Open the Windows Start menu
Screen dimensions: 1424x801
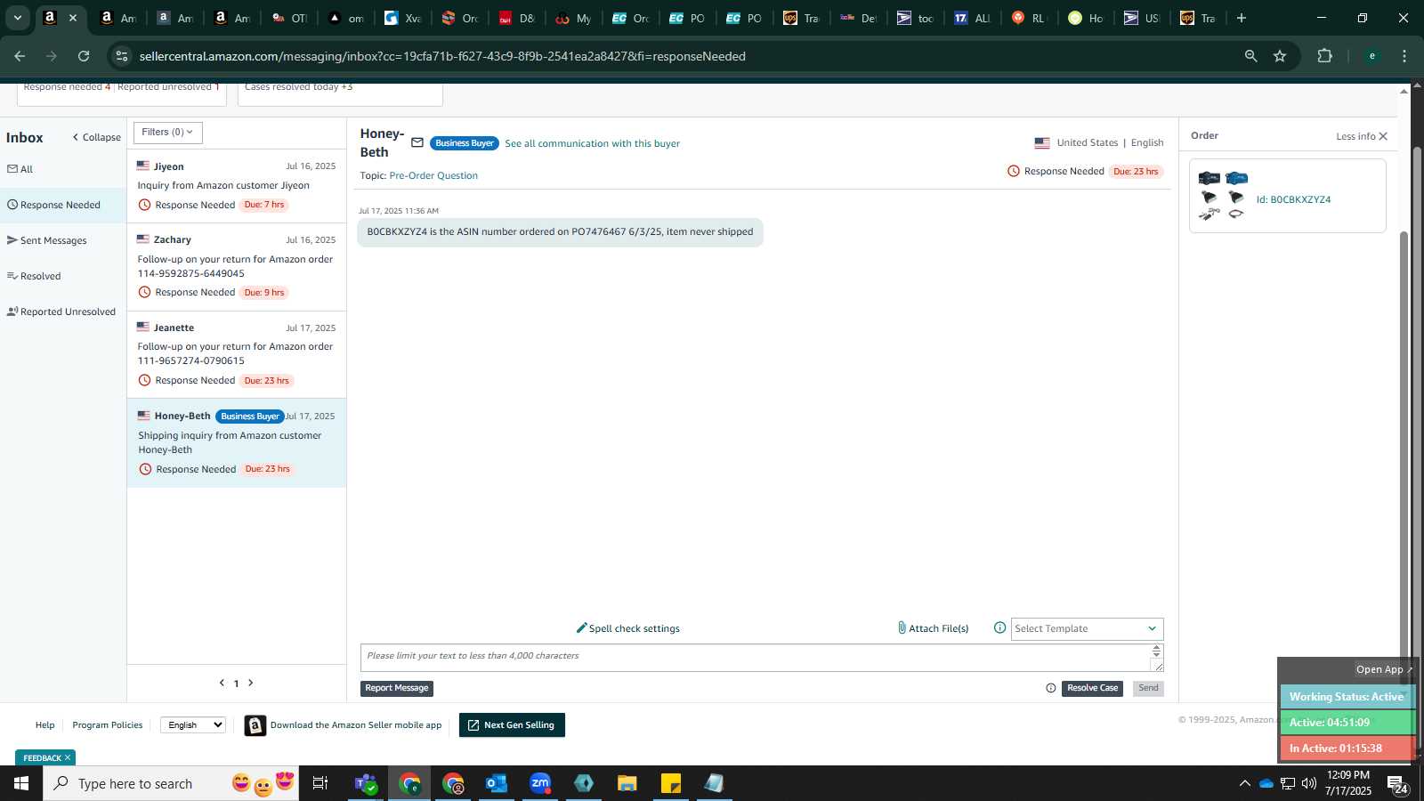pyautogui.click(x=21, y=783)
